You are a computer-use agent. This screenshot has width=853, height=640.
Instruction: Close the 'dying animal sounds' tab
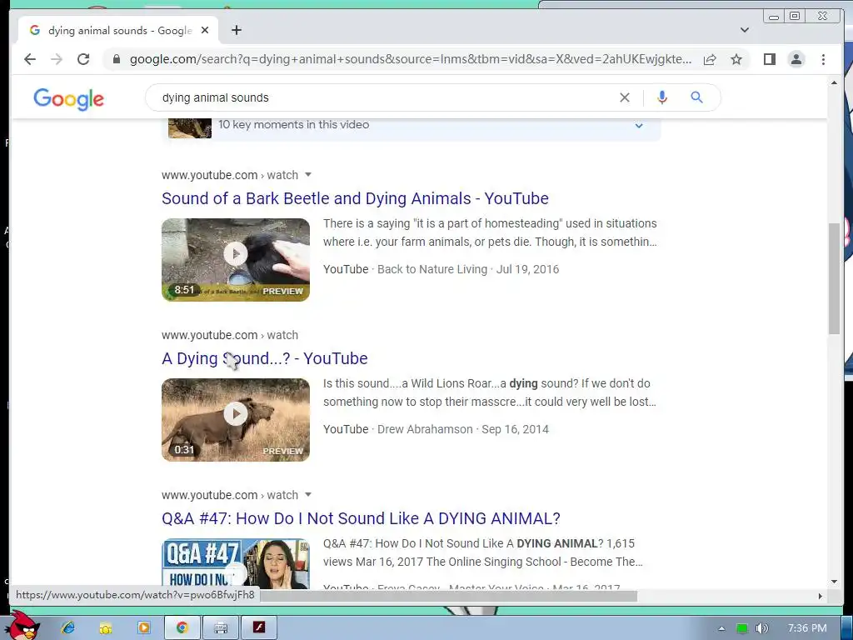(205, 31)
